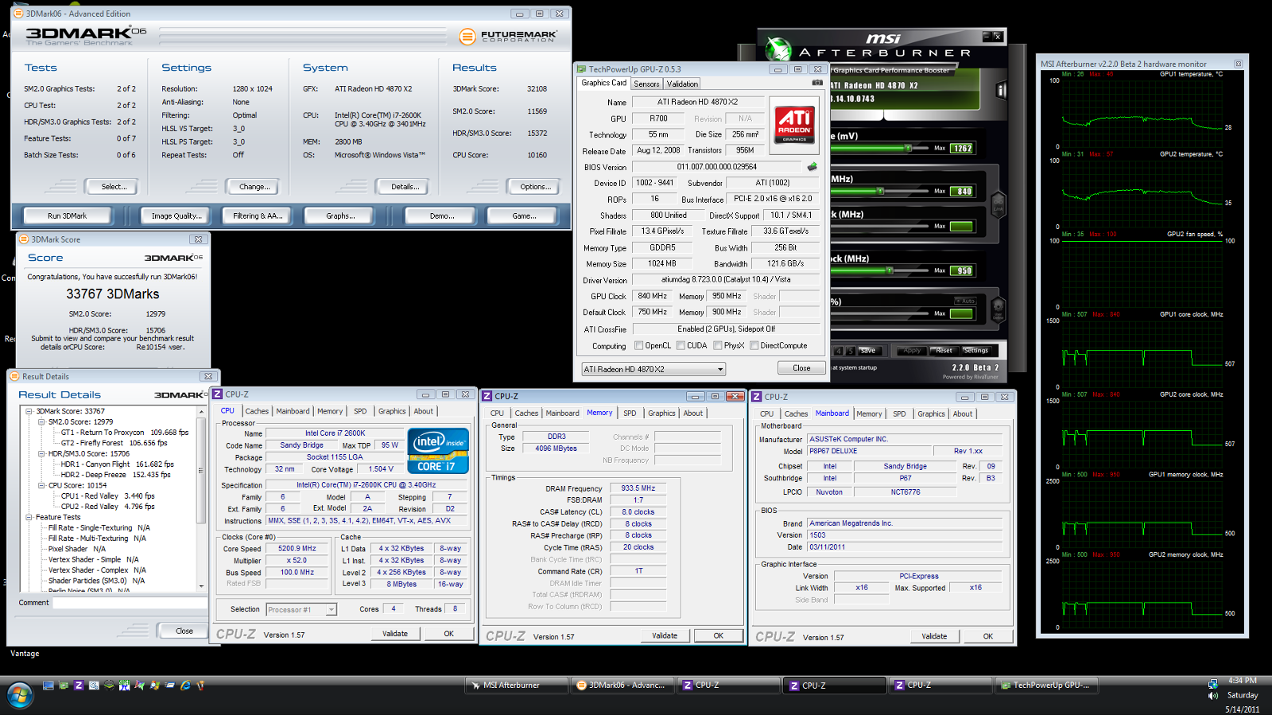Collapse the SM2.0 Score: 12979 tree node
This screenshot has width=1272, height=715.
pos(41,422)
